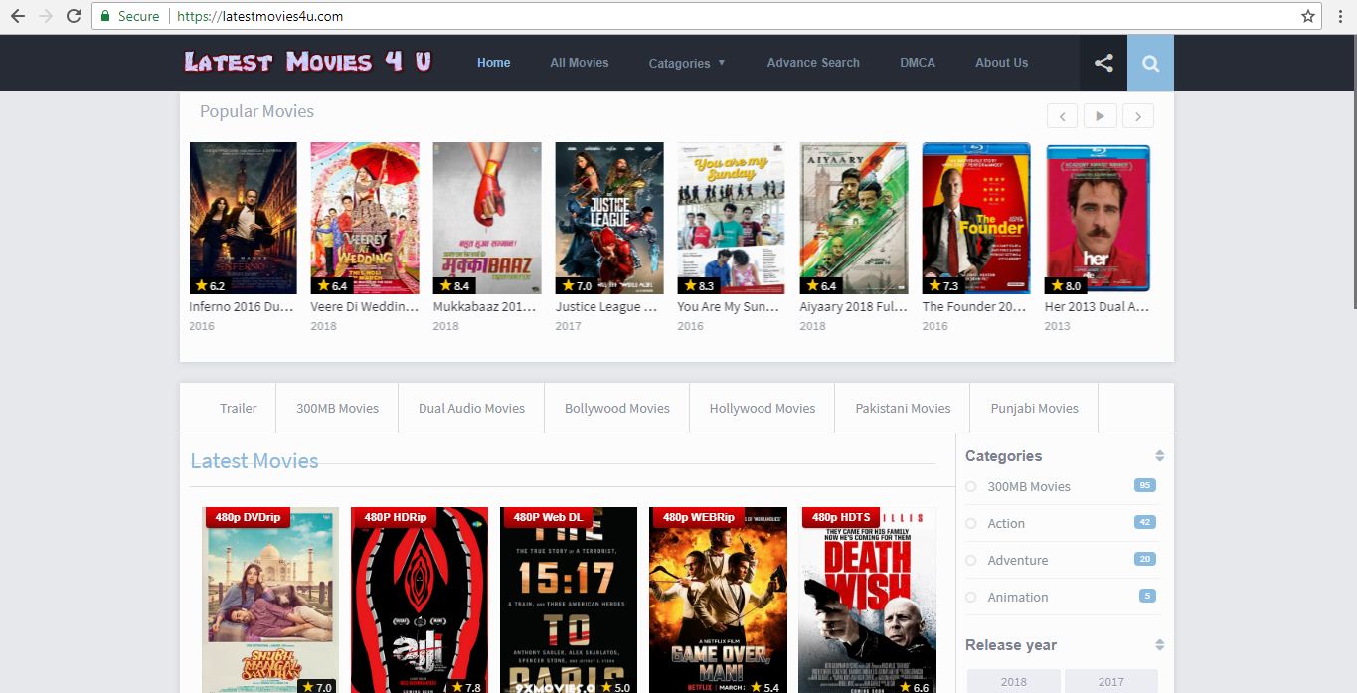Click Action count badge 42
The image size is (1357, 693).
[1145, 522]
